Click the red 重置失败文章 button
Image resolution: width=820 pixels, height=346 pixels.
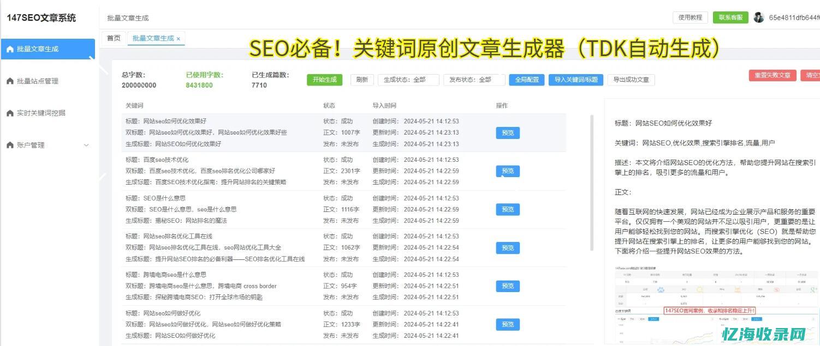[771, 76]
